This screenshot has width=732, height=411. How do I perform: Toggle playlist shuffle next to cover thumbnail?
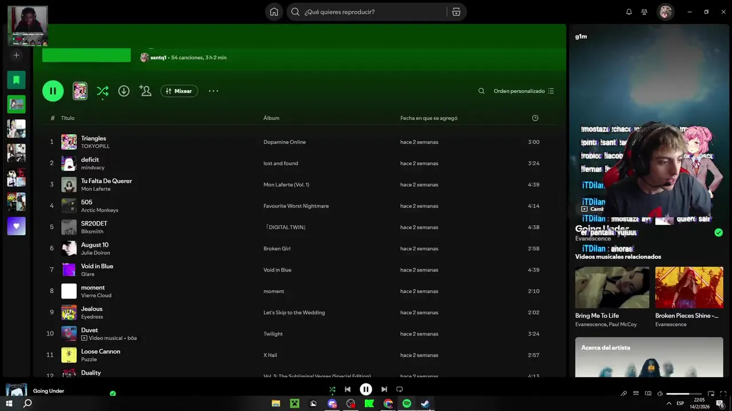point(102,91)
